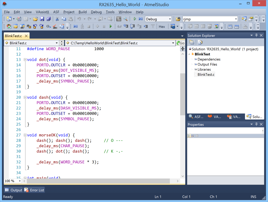This screenshot has width=268, height=202.
Task: Click the Open File folder icon
Action: coord(35,19)
